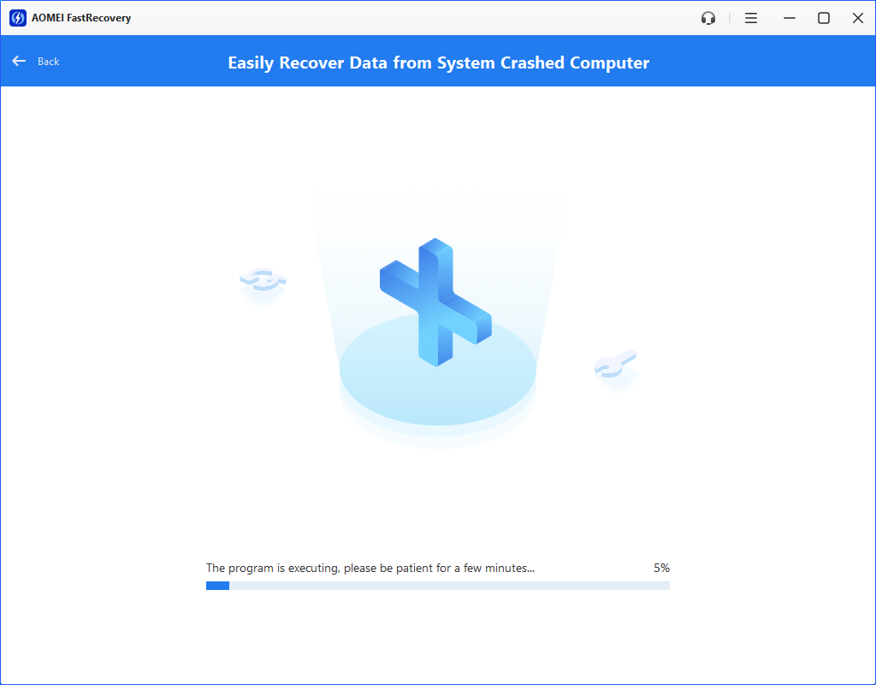Click the 5% progress percentage label

click(661, 569)
